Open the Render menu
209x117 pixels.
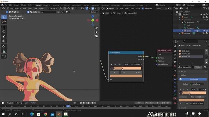[16, 5]
